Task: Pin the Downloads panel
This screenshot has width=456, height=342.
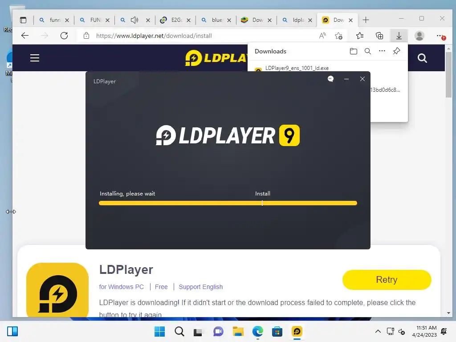Action: tap(396, 51)
